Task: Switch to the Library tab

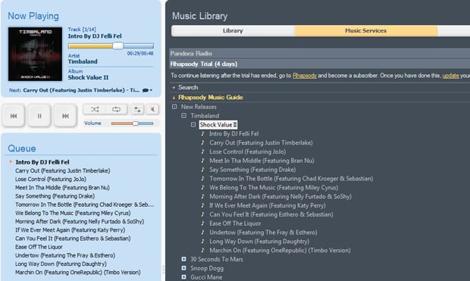Action: (x=233, y=30)
